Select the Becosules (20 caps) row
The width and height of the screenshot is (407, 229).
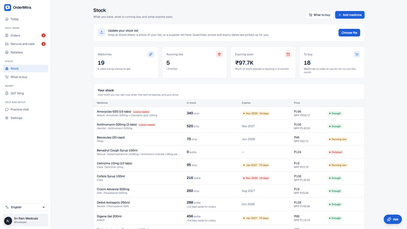229,139
